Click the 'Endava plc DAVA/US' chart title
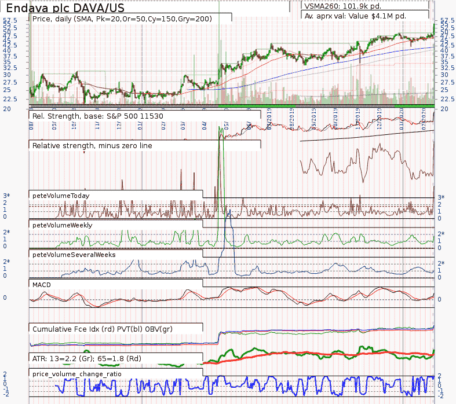The height and width of the screenshot is (404, 456). pyautogui.click(x=65, y=8)
